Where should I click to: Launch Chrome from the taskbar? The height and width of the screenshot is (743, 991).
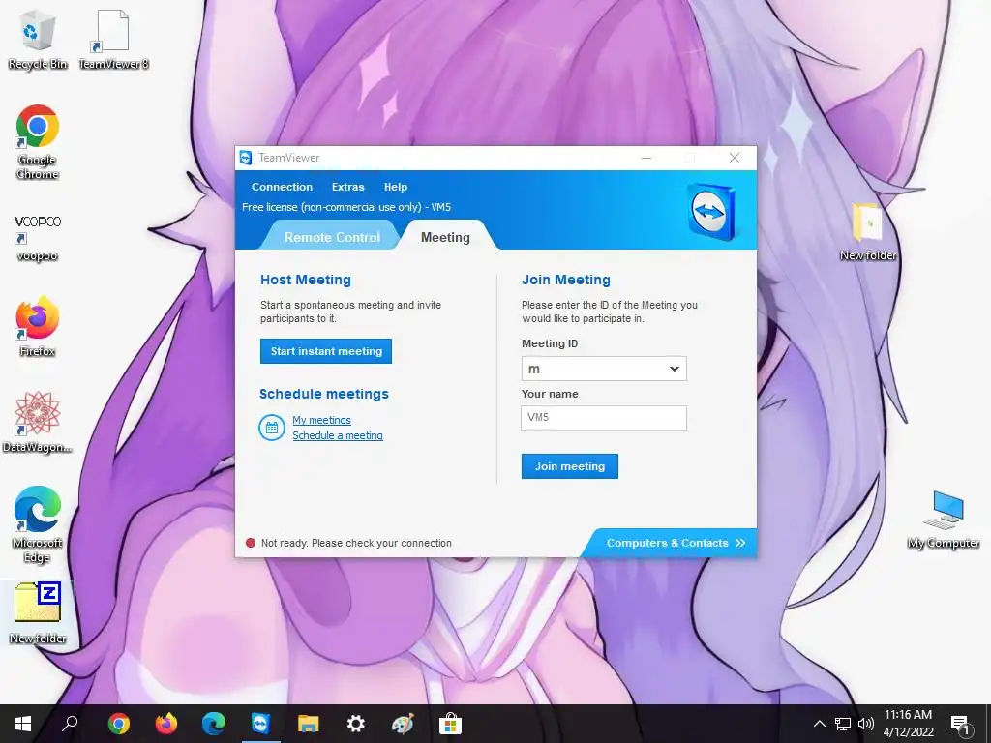point(118,724)
